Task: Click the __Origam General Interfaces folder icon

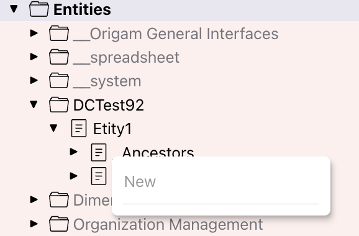Action: tap(59, 34)
